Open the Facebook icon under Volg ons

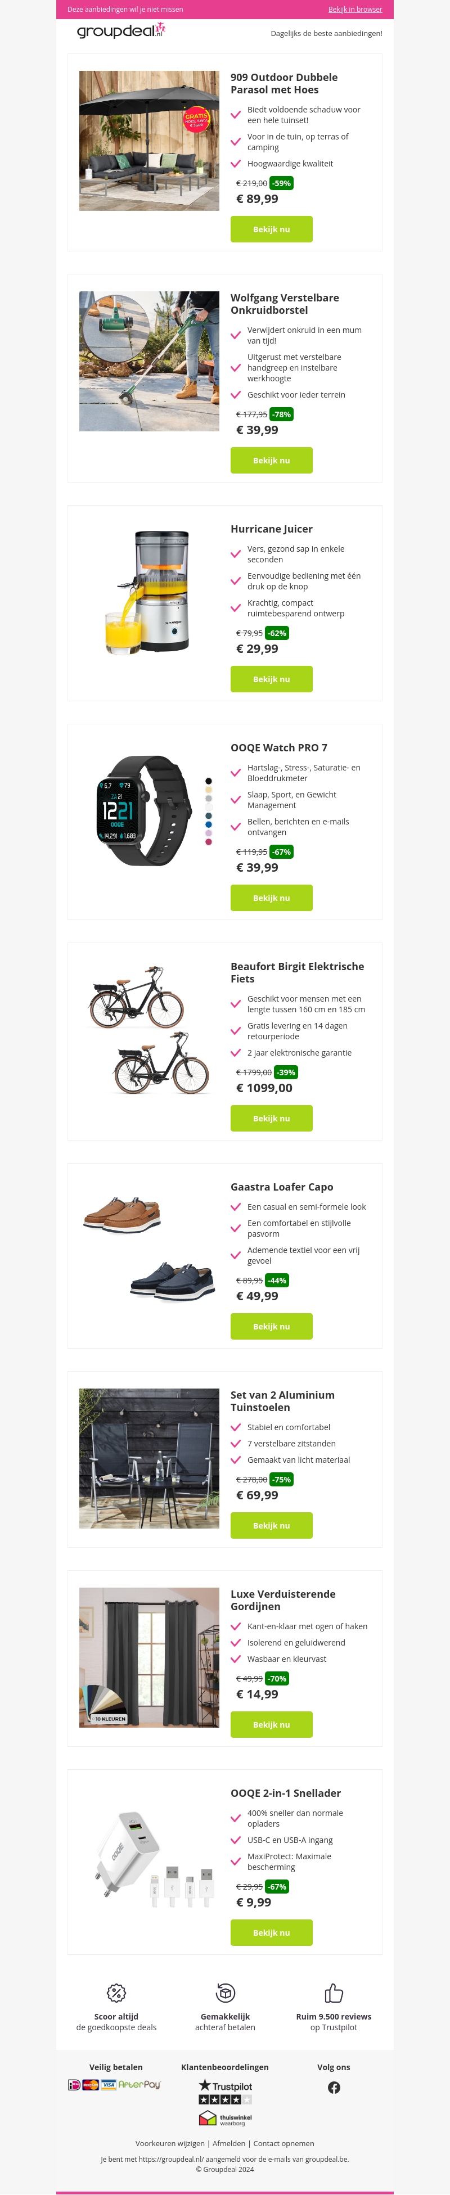pos(333,2087)
